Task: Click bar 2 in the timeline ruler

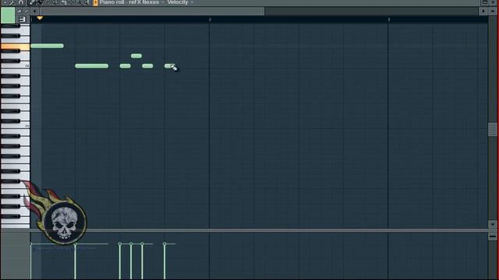Action: click(210, 19)
